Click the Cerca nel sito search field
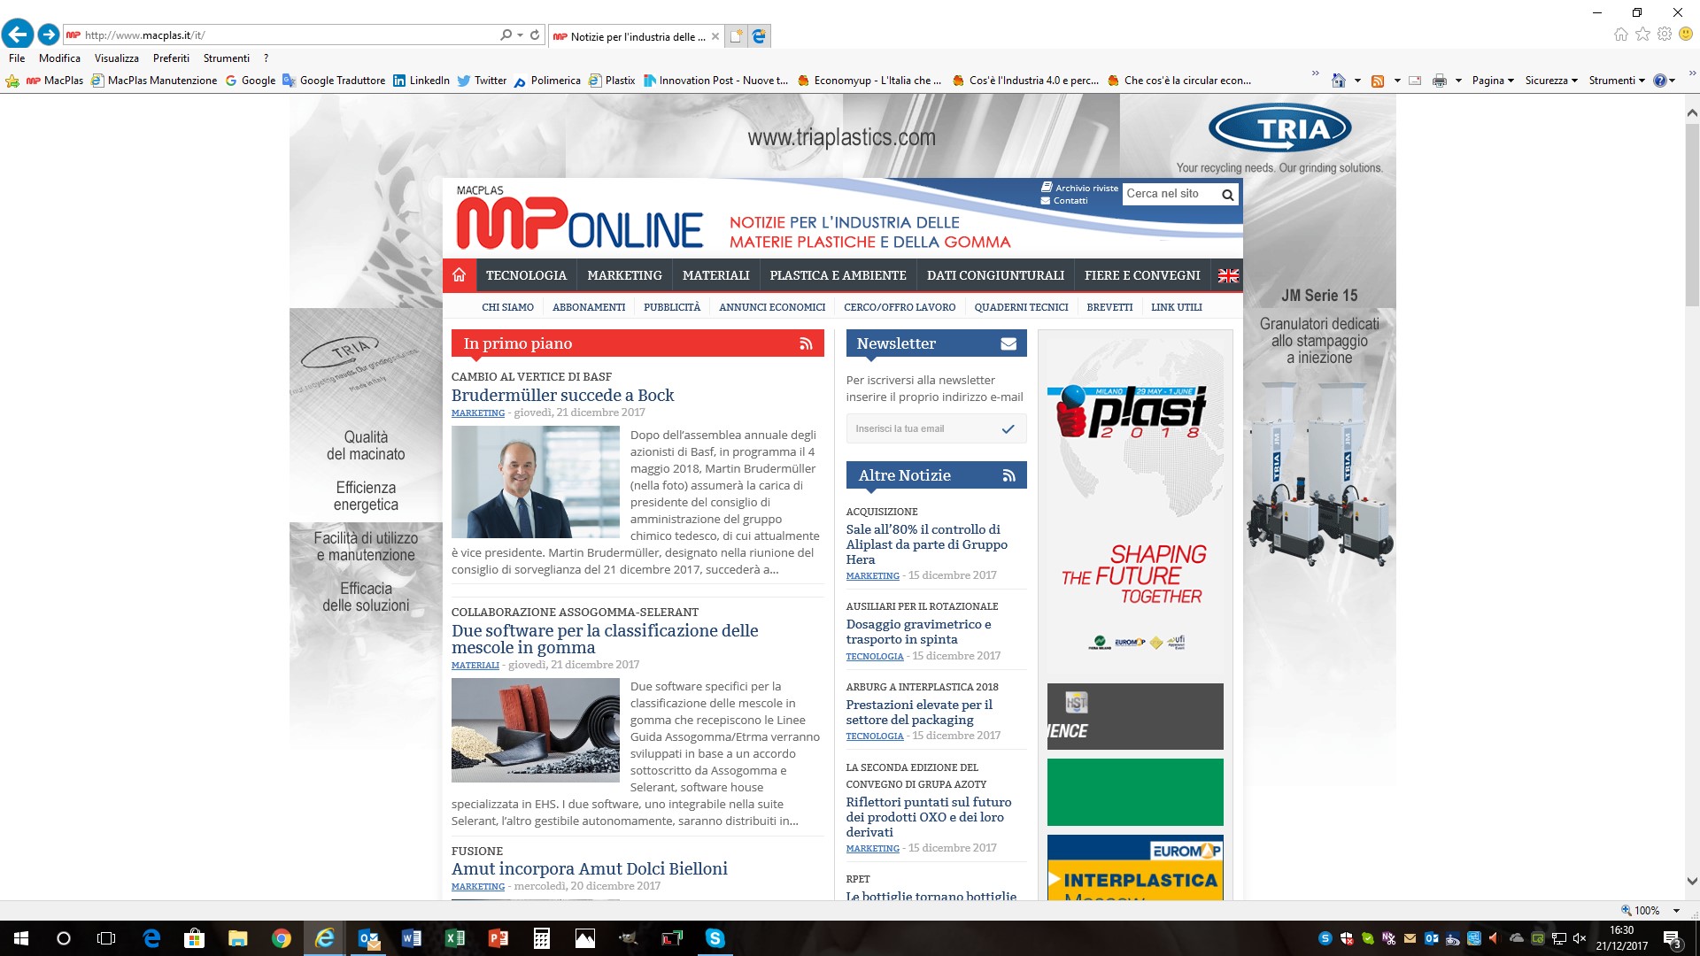The image size is (1700, 956). 1171,194
